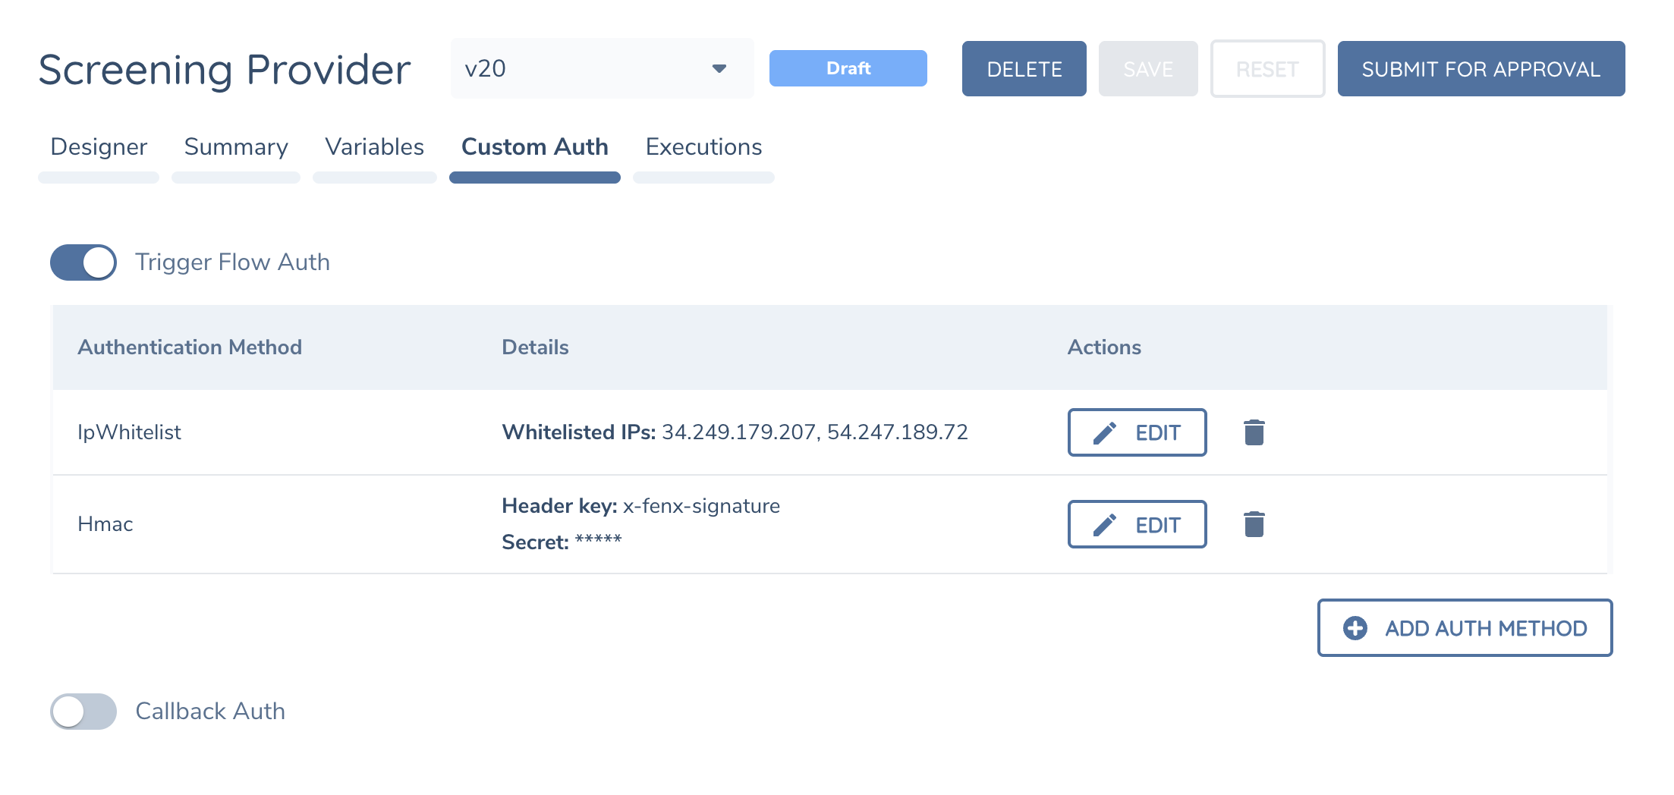This screenshot has height=795, width=1674.
Task: Remove the Hmac method with the trash icon
Action: click(1254, 523)
